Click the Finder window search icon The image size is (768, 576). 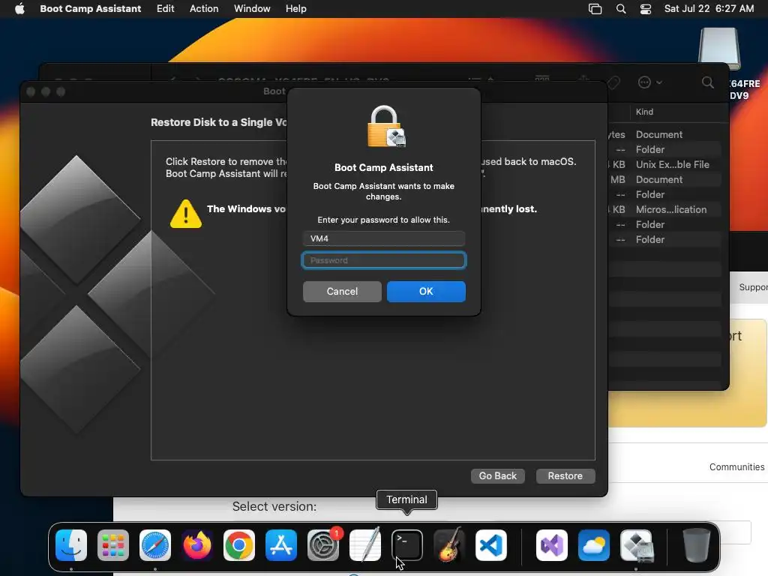(x=708, y=82)
